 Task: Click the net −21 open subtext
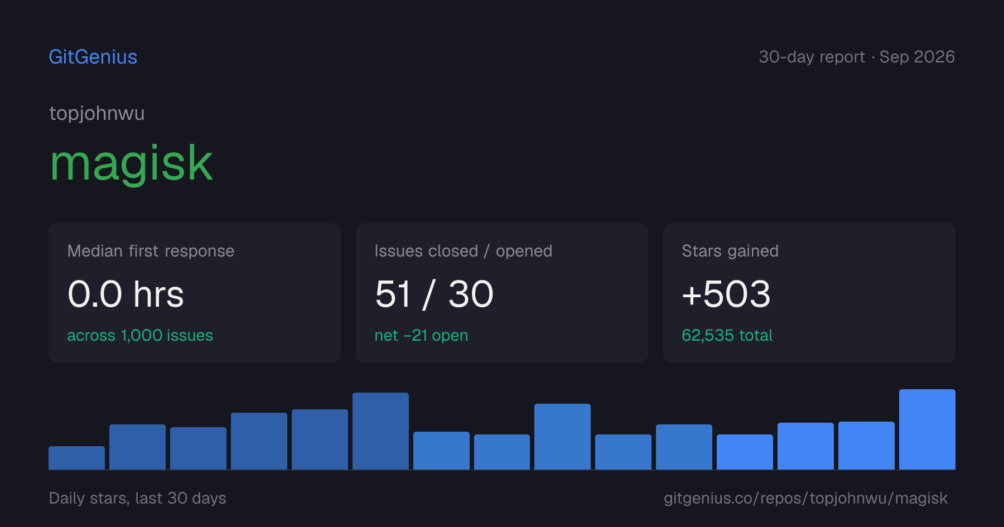click(x=421, y=335)
